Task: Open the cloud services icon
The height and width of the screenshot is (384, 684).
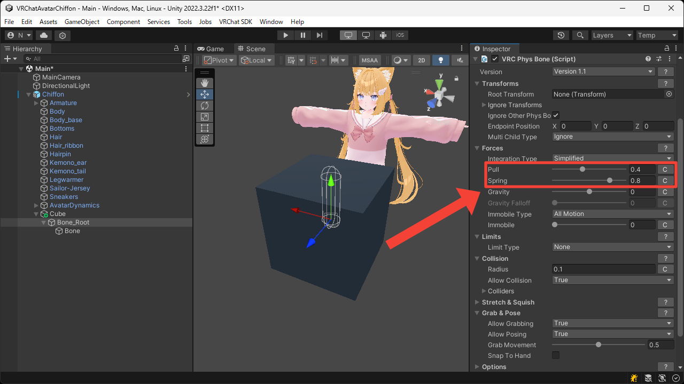Action: pyautogui.click(x=44, y=35)
